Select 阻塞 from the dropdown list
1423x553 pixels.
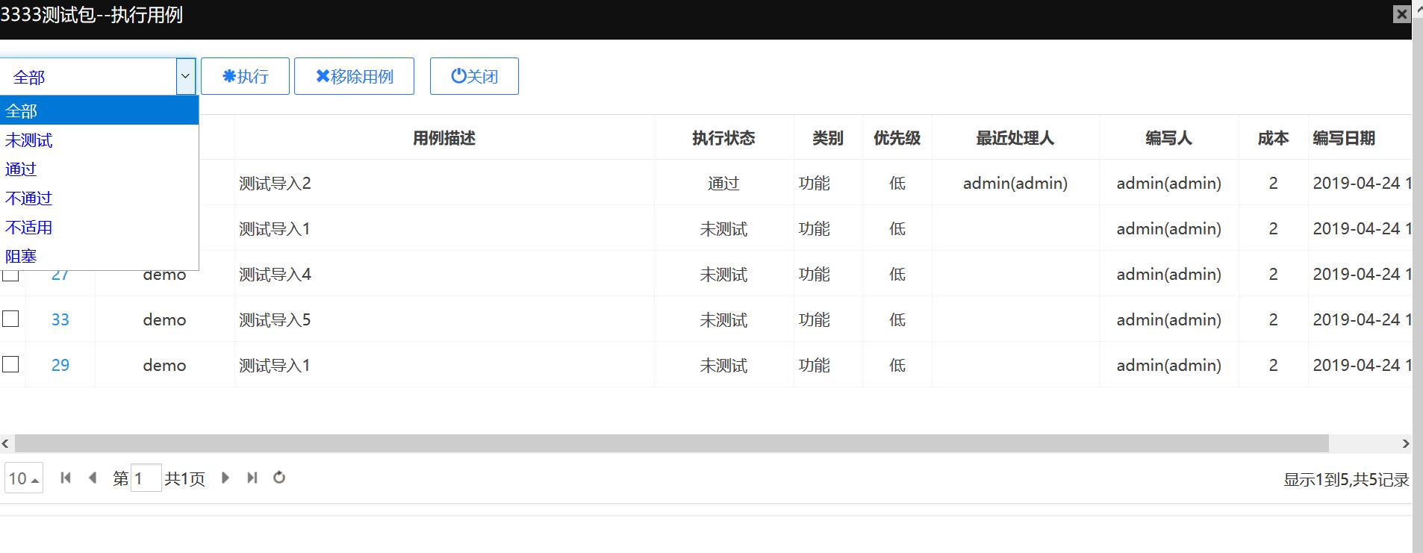99,256
